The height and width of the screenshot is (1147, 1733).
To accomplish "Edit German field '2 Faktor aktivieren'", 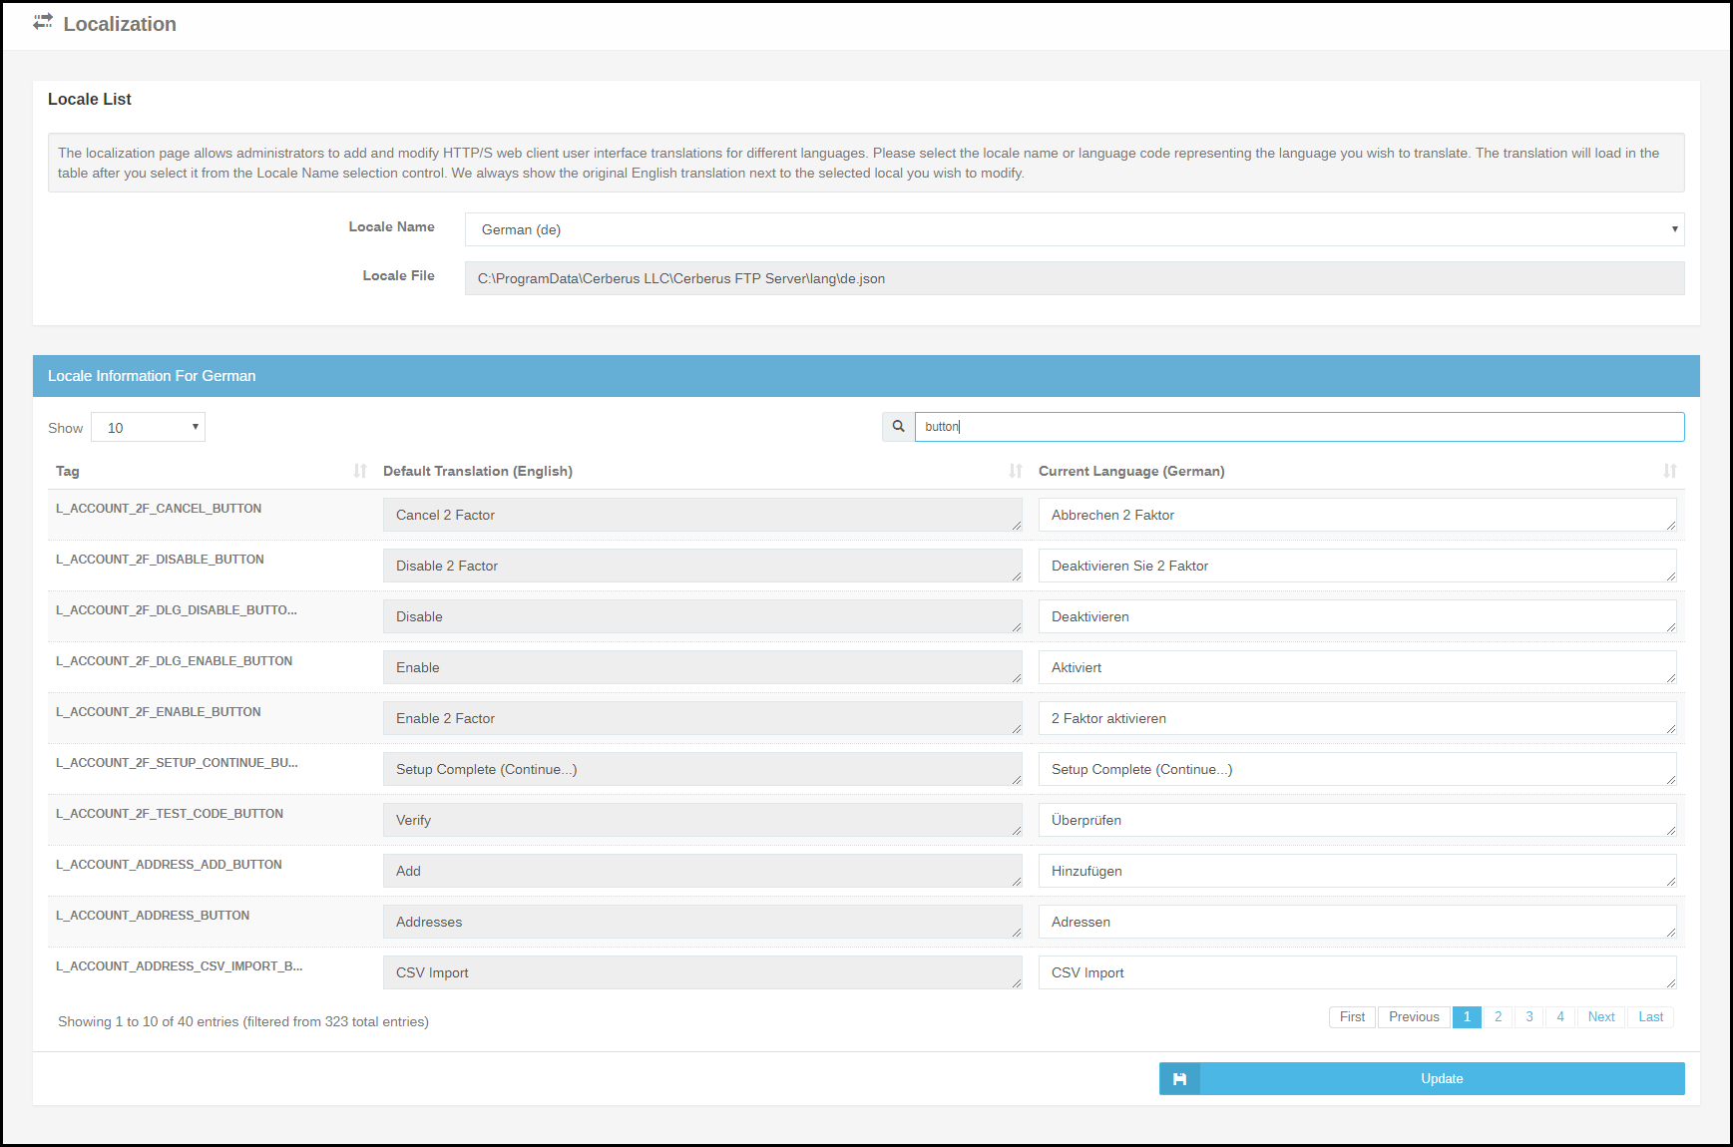I will [1357, 718].
